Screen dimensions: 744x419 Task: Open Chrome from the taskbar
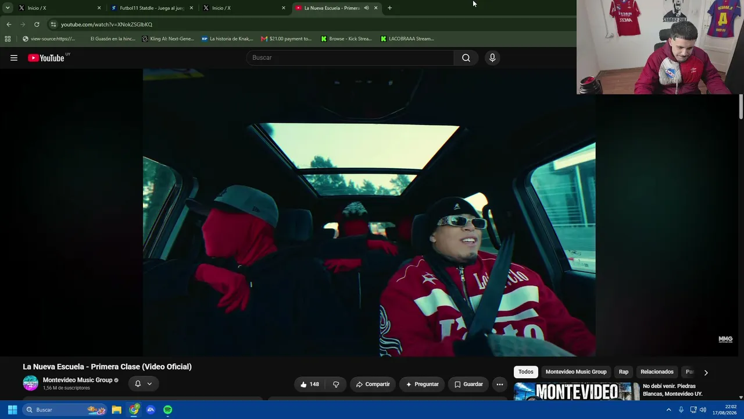[134, 410]
